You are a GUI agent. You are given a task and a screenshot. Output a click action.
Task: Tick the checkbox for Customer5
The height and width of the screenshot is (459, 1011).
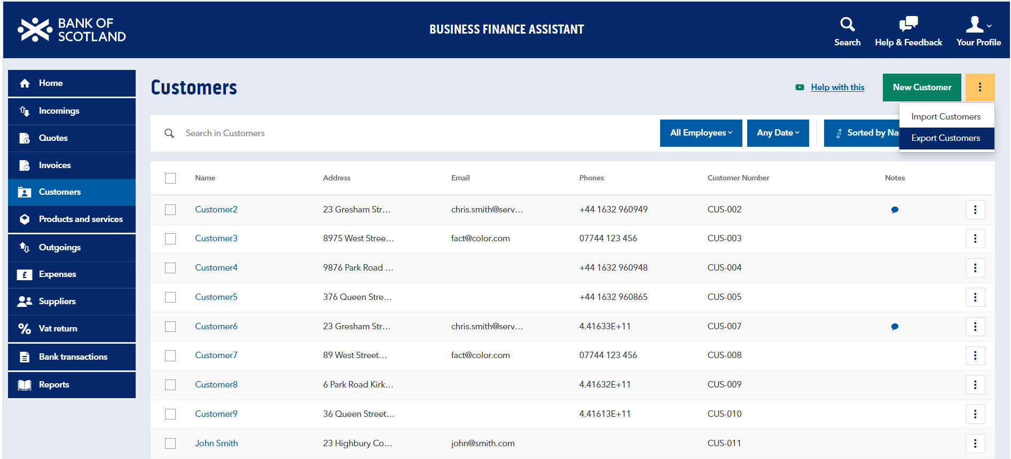click(170, 297)
